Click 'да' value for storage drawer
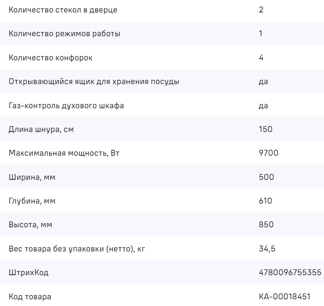Image resolution: width=324 pixels, height=306 pixels. (x=263, y=82)
